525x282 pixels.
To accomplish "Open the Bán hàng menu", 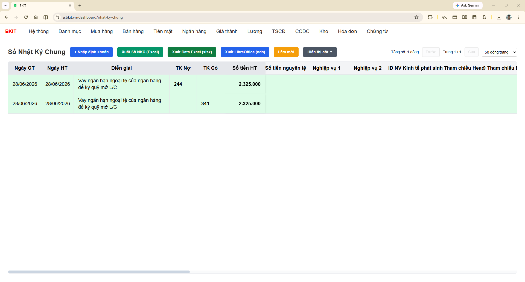I will click(133, 31).
